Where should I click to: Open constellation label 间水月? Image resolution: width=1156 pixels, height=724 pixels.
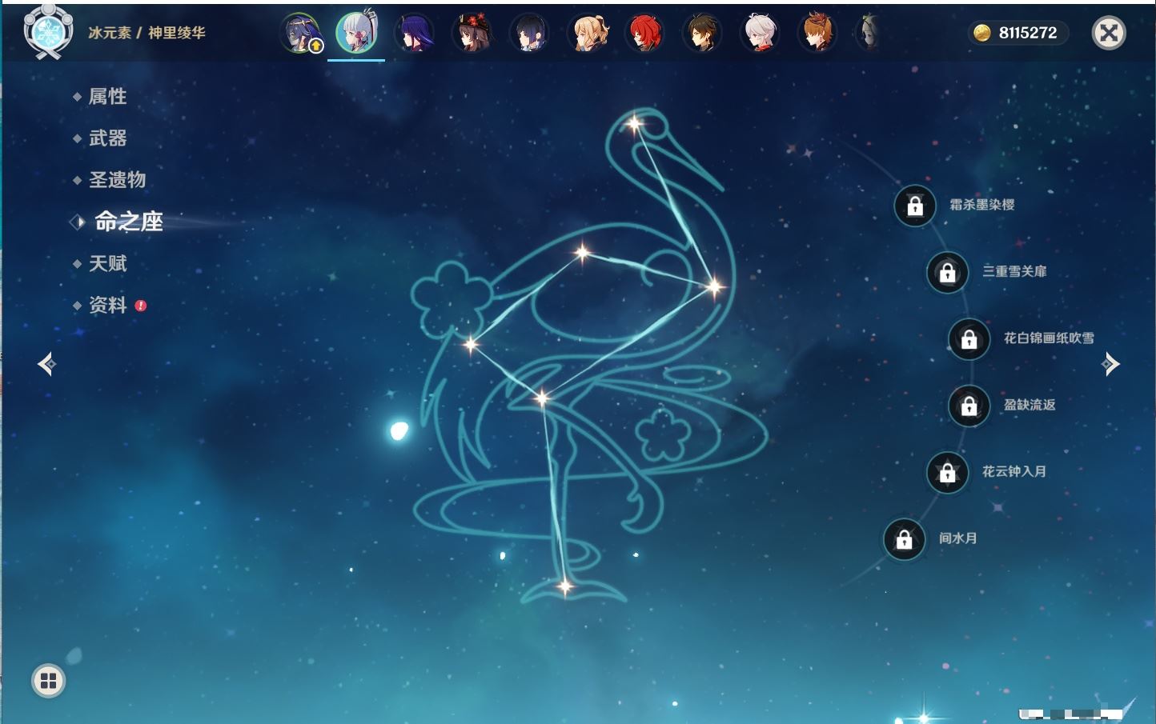coord(957,538)
